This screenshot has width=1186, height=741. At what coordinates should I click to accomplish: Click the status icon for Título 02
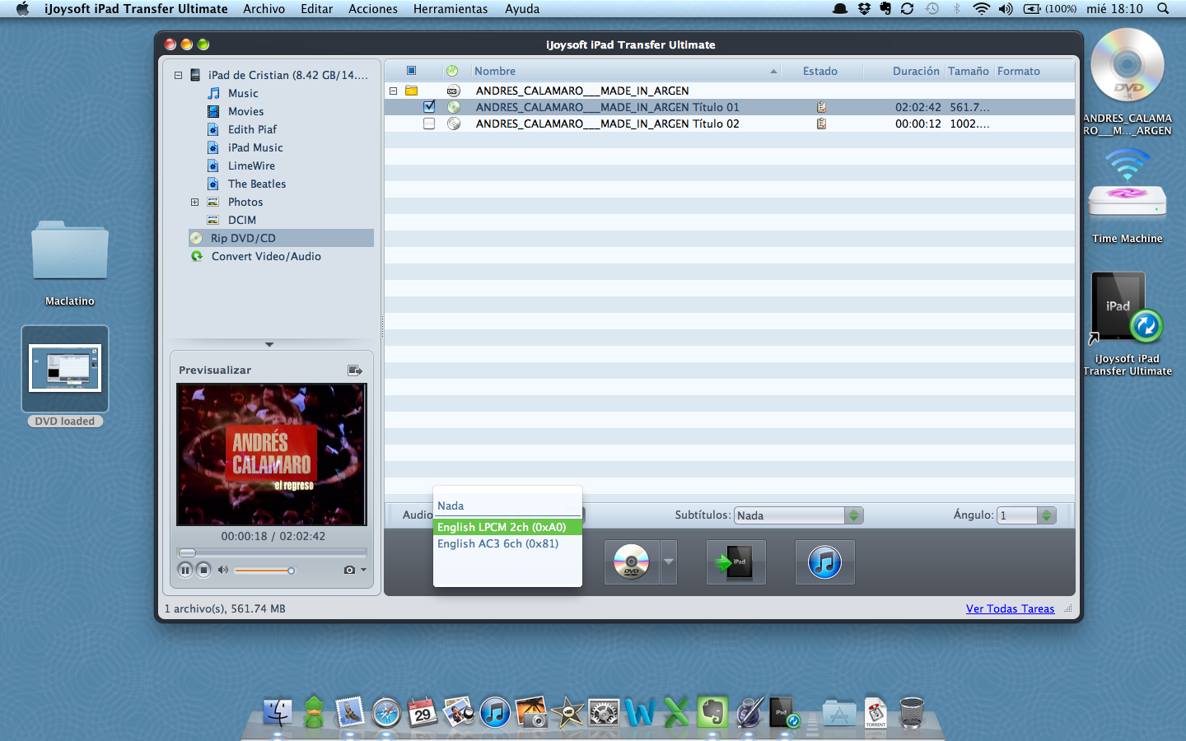tap(821, 123)
